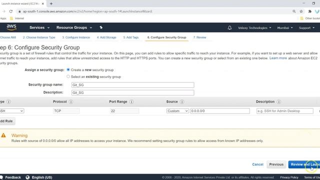Click the browser address bar URL

tap(87, 11)
